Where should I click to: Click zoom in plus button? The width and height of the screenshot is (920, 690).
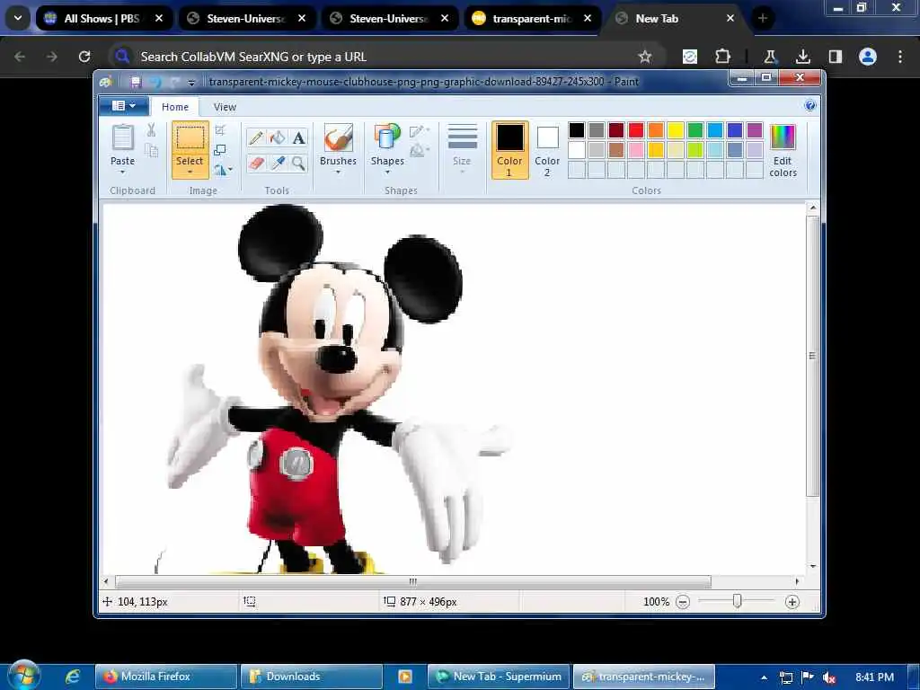coord(792,602)
